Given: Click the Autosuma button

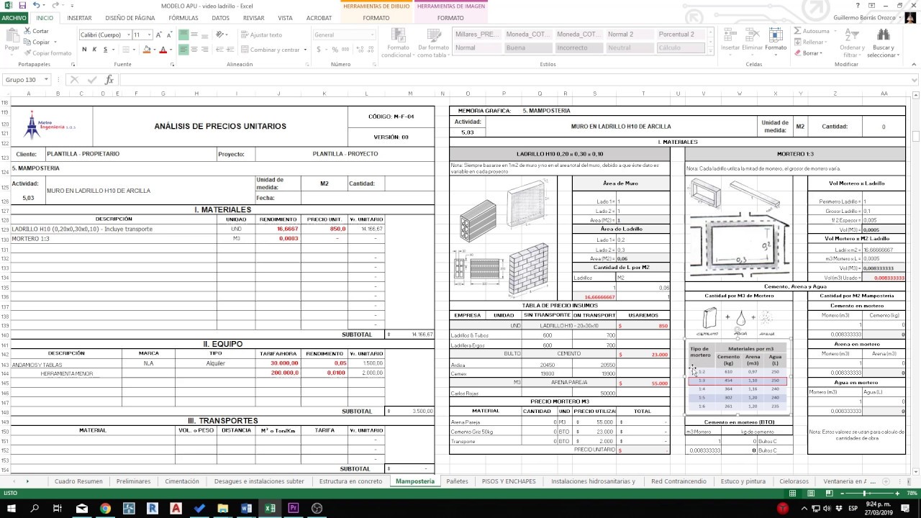Looking at the screenshot, I should click(x=812, y=31).
